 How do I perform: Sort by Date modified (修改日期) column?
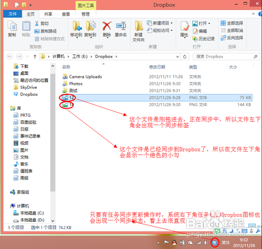[x=157, y=67]
